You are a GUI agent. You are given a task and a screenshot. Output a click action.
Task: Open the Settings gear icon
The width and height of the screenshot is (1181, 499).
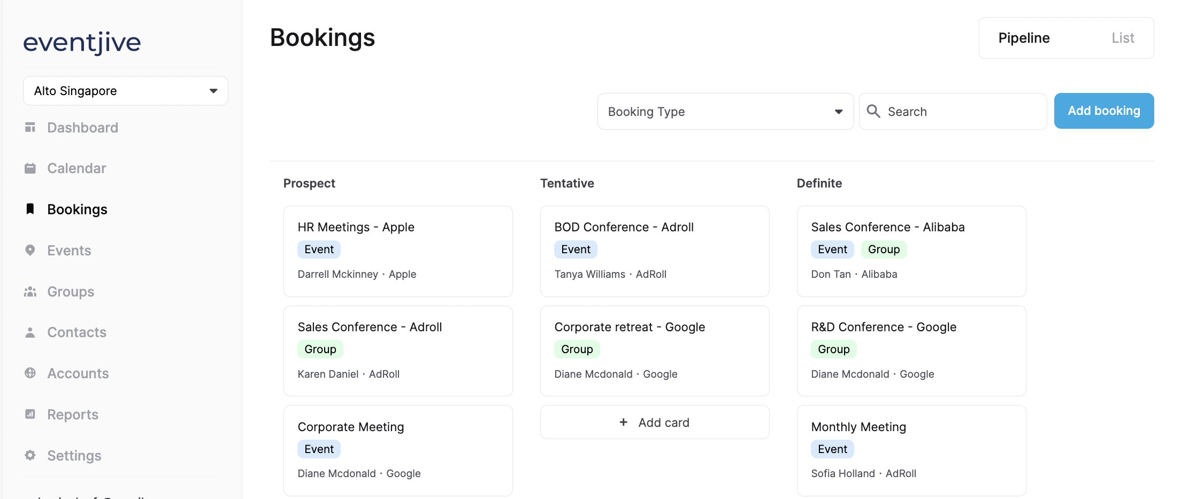(30, 455)
